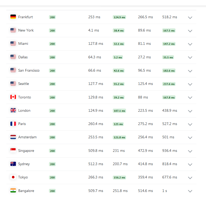Open the Dallas row dropdown chevron

point(190,58)
